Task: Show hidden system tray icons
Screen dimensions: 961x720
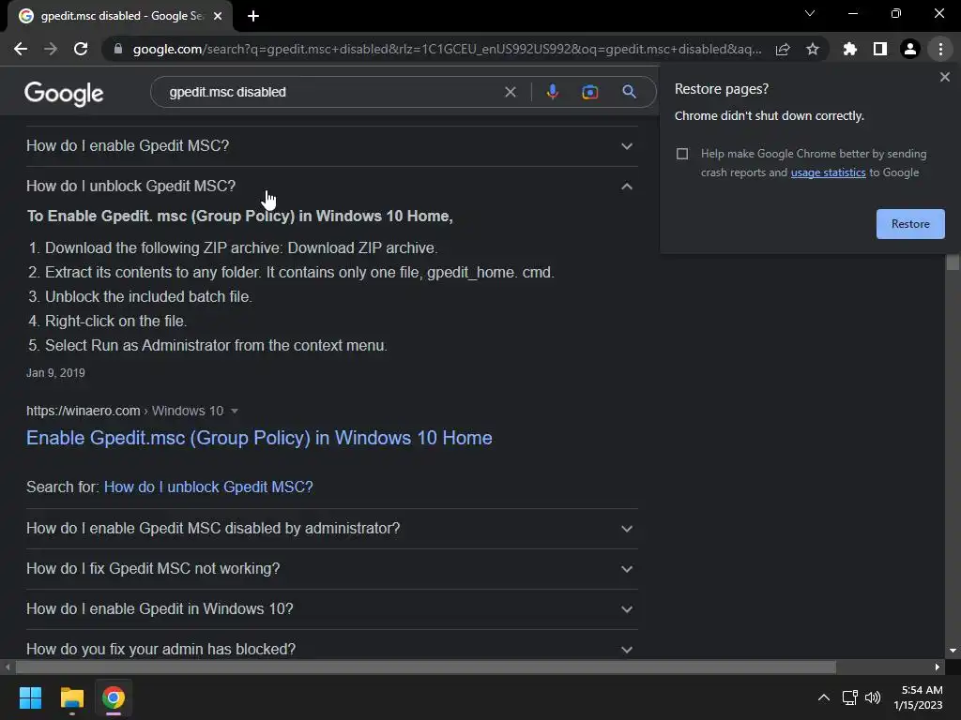Action: (x=824, y=697)
